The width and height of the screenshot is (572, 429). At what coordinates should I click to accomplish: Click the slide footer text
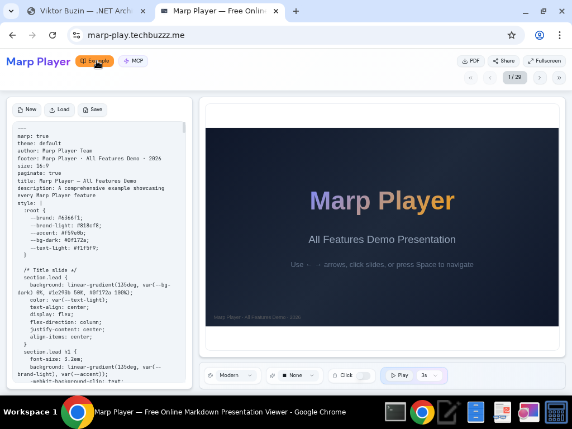coord(257,317)
